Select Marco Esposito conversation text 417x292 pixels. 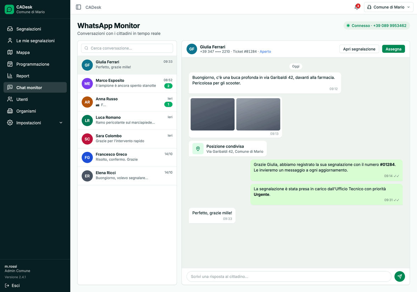tap(126, 86)
